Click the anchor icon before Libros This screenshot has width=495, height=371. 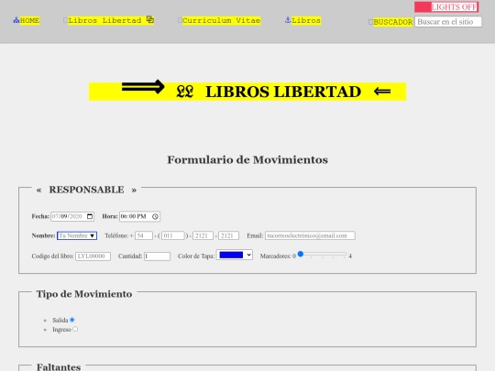point(288,20)
